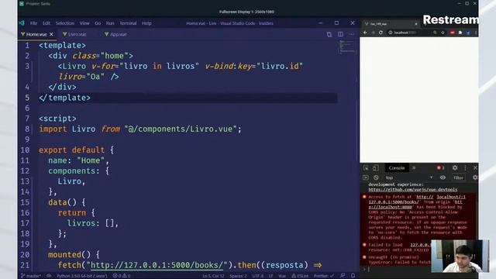The image size is (496, 279).
Task: Bookmark the page with the star icon
Action: [x=443, y=33]
